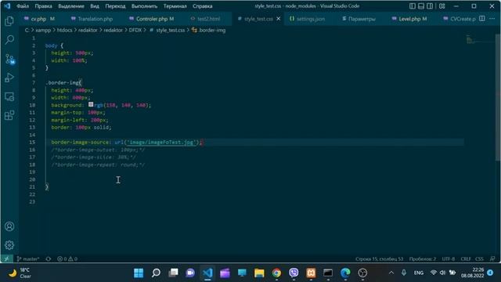
Task: Open the Вид menu
Action: pyautogui.click(x=95, y=6)
